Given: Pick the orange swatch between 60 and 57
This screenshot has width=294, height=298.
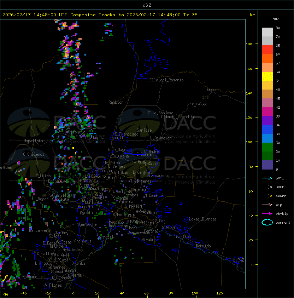Looking at the screenshot, I should click(267, 58).
